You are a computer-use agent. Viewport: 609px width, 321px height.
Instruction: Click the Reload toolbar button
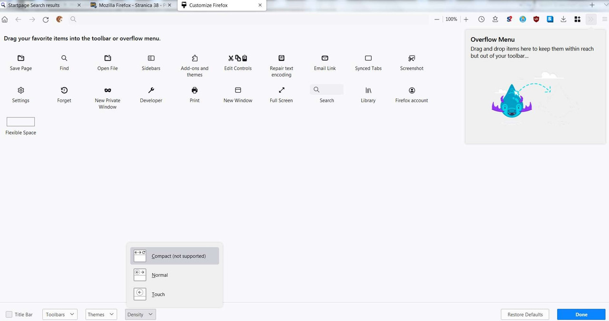(x=46, y=19)
